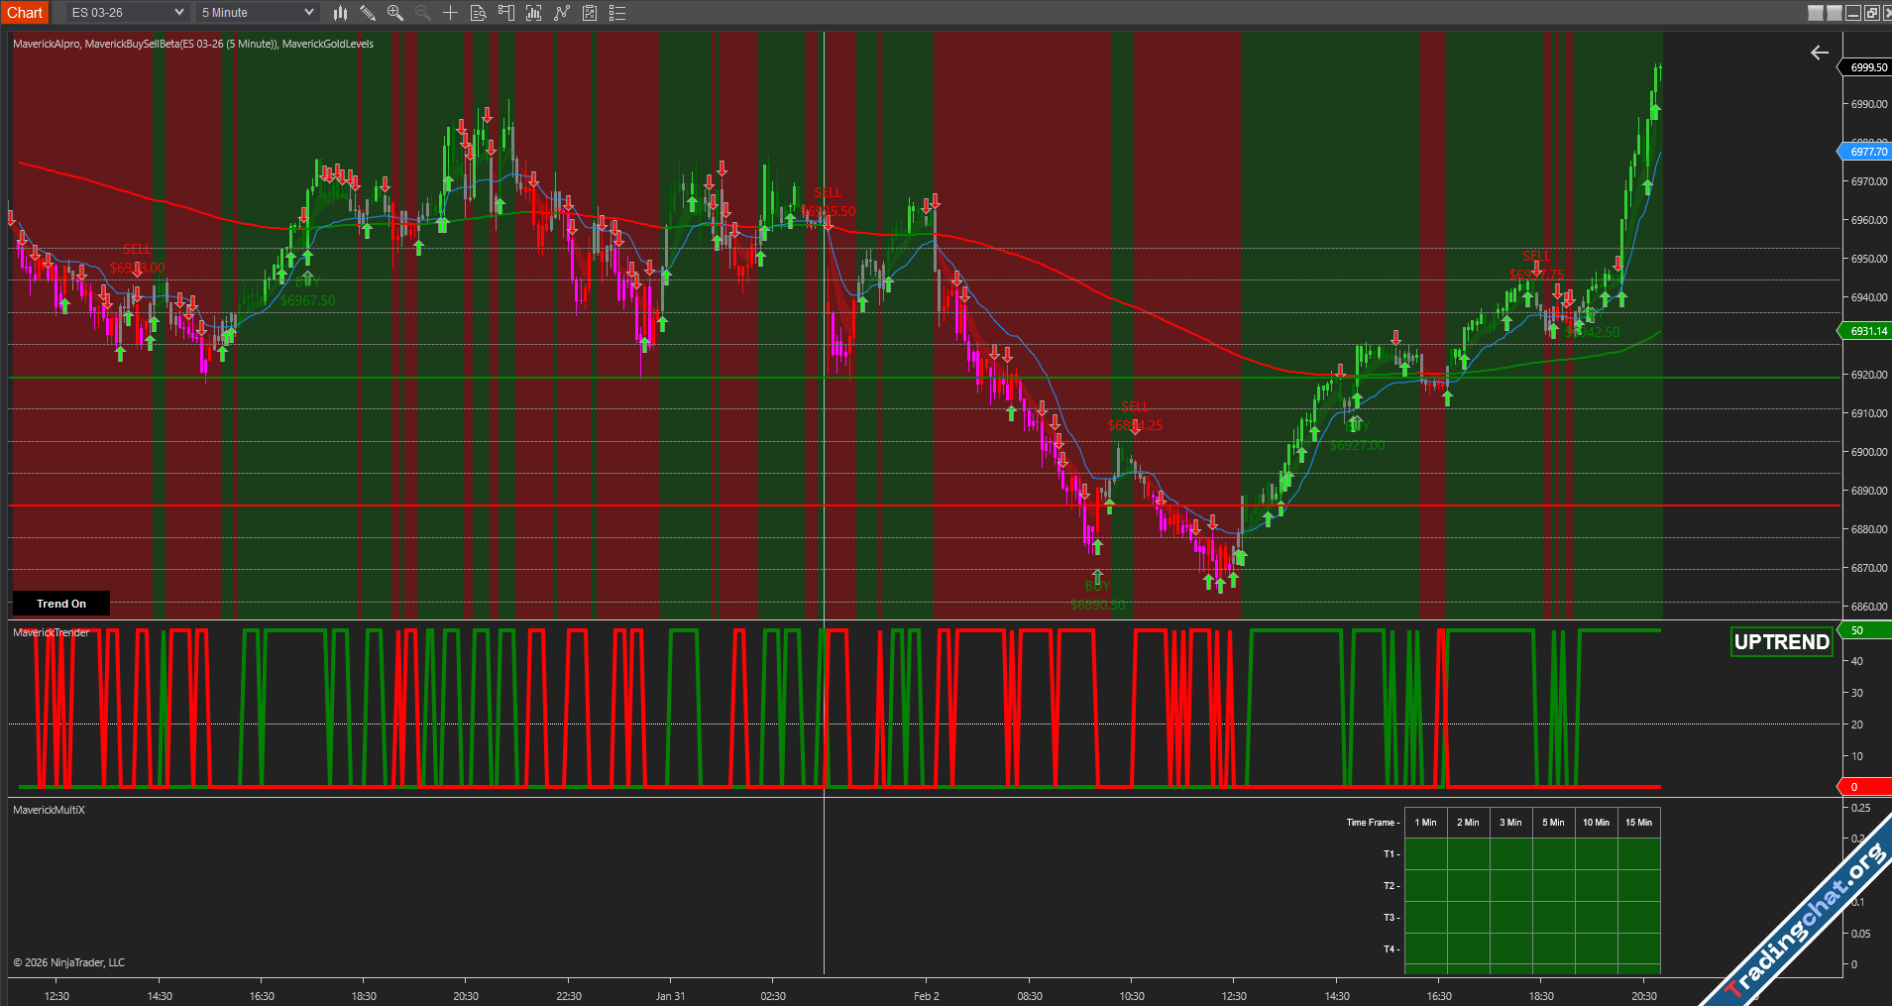Viewport: 1892px width, 1006px height.
Task: Toggle the Trend On button
Action: coord(60,604)
